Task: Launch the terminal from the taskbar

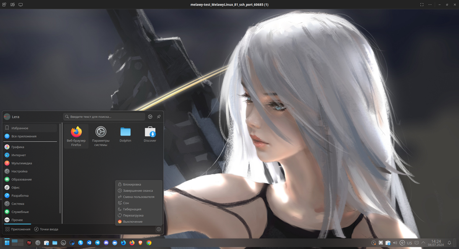Action: click(63, 243)
